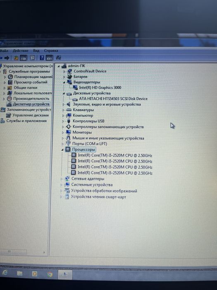Select the first i5-2520M CPU entry

tap(115, 155)
